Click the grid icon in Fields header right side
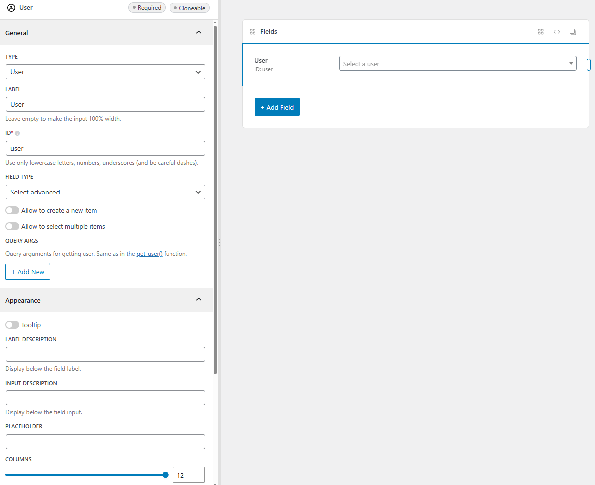The image size is (595, 485). tap(541, 32)
